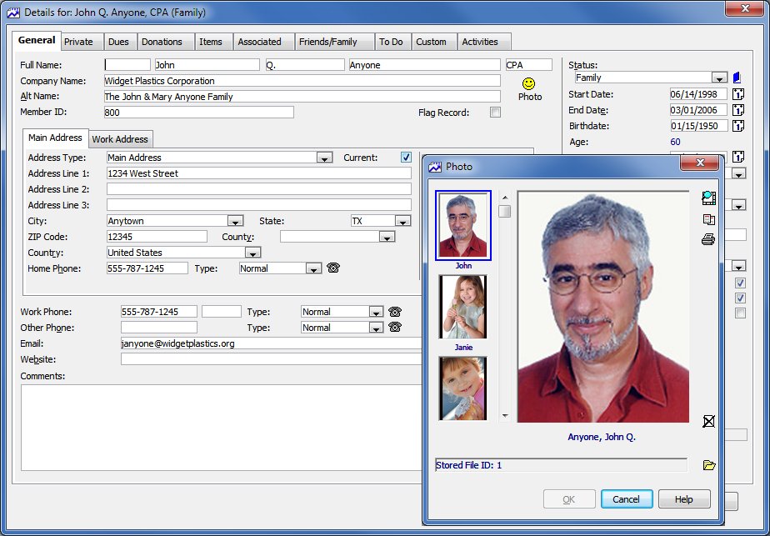Screen dimensions: 770x536
Task: Click the telephone icon next to Other Phone
Action: click(x=395, y=327)
